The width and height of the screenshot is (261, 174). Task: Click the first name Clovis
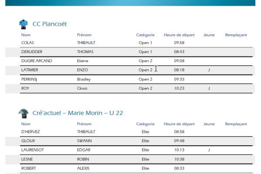82,88
